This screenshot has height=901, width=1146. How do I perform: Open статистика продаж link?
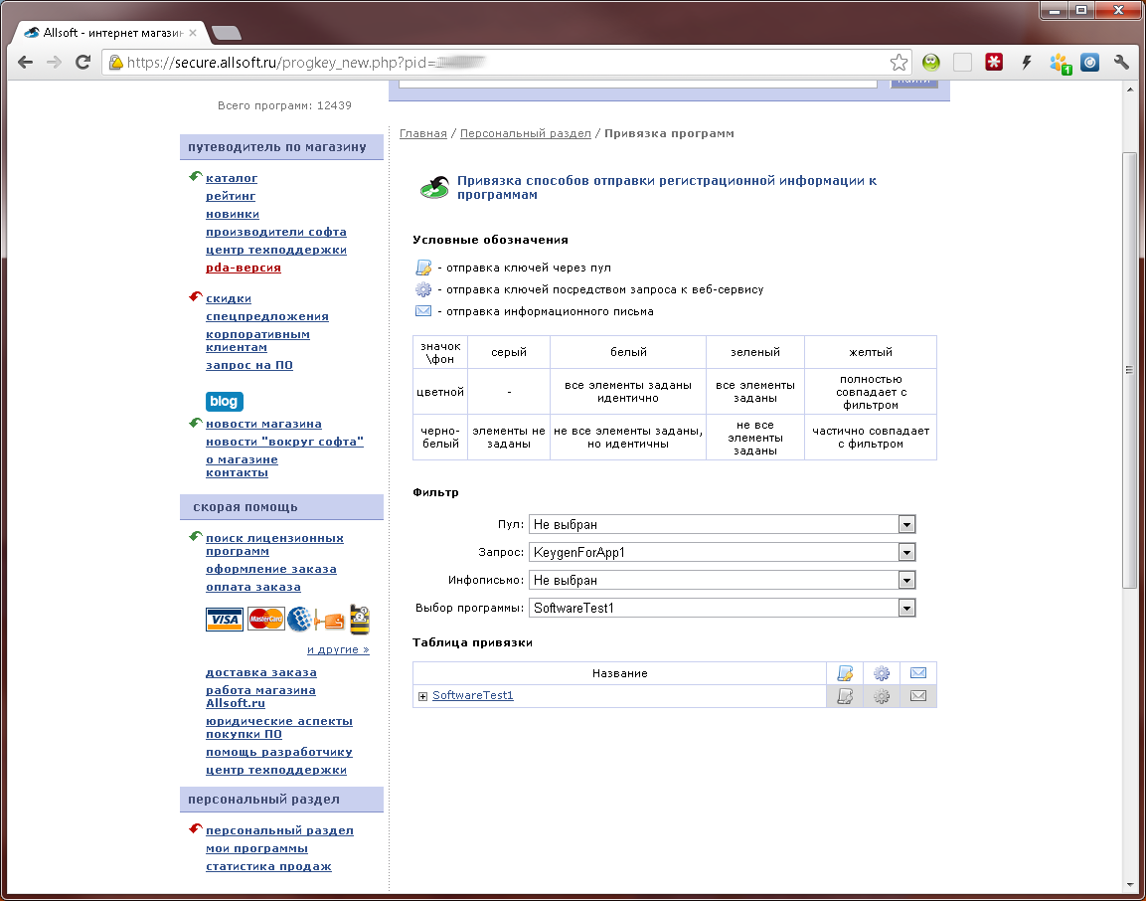tap(269, 866)
